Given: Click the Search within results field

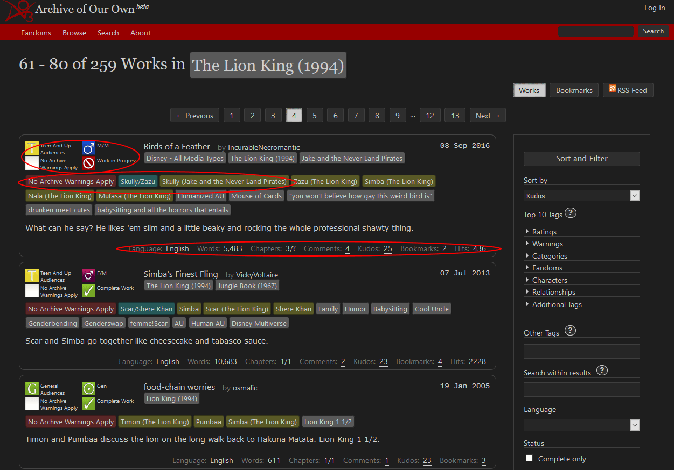Looking at the screenshot, I should (x=581, y=389).
